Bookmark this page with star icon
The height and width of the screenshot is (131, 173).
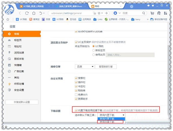click(x=99, y=13)
